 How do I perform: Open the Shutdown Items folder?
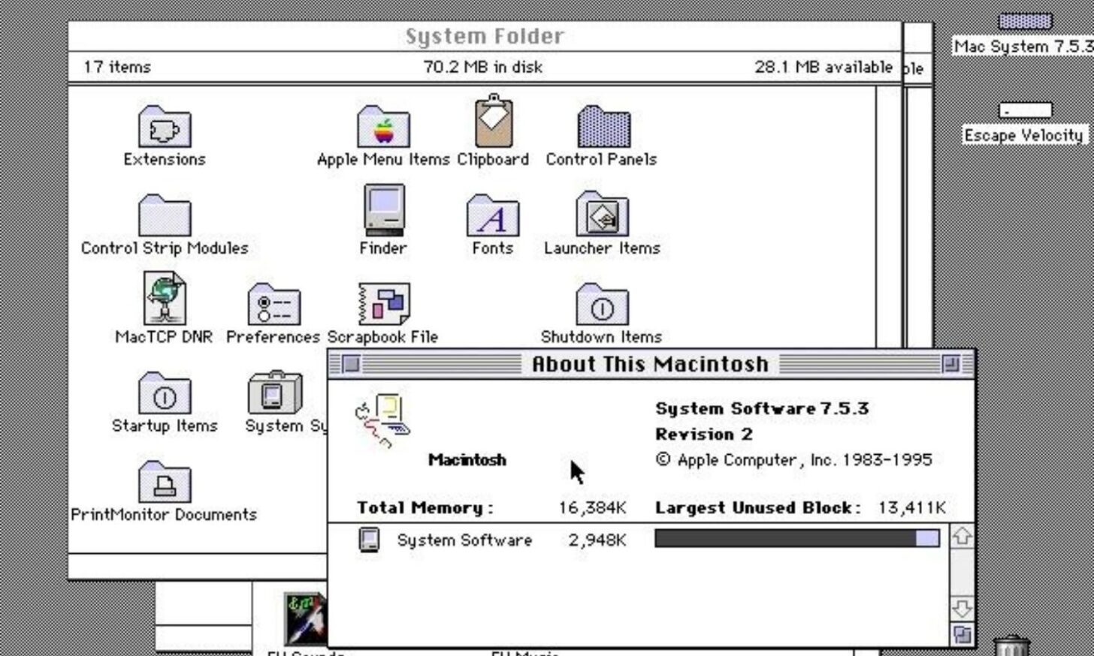[602, 305]
